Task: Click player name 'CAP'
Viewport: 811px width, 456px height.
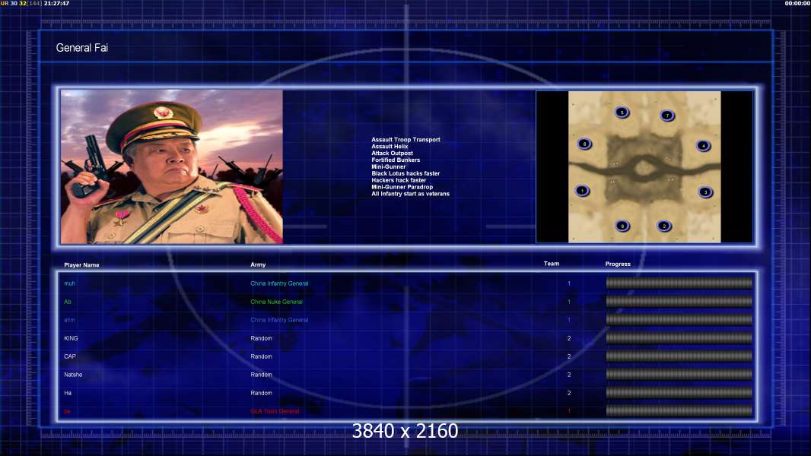Action: click(x=70, y=356)
